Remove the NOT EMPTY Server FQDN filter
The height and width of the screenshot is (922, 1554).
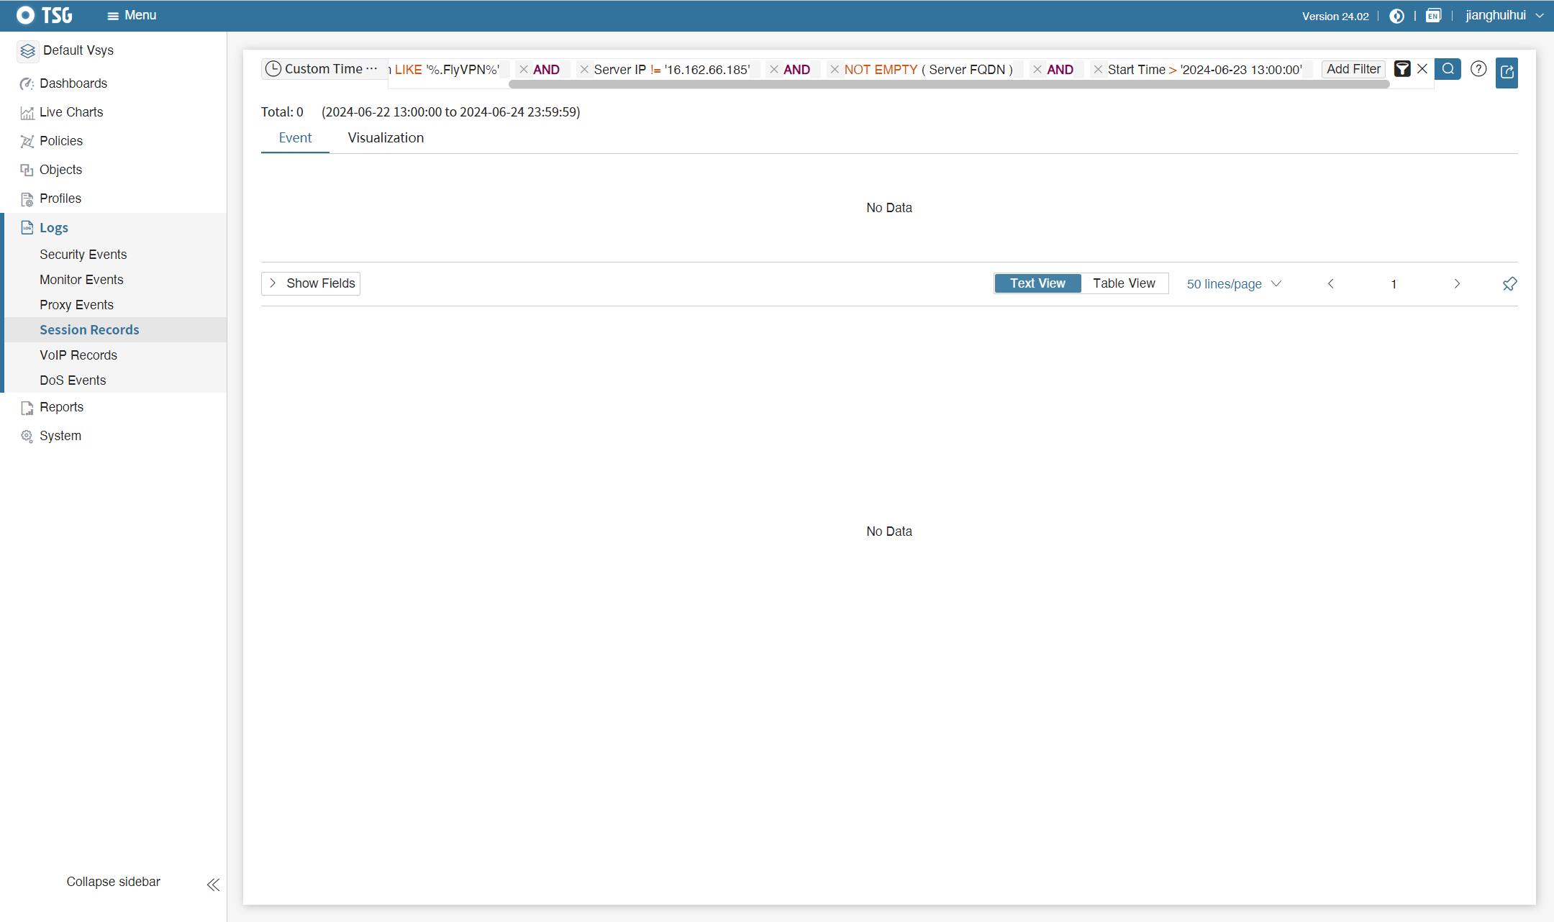[835, 70]
